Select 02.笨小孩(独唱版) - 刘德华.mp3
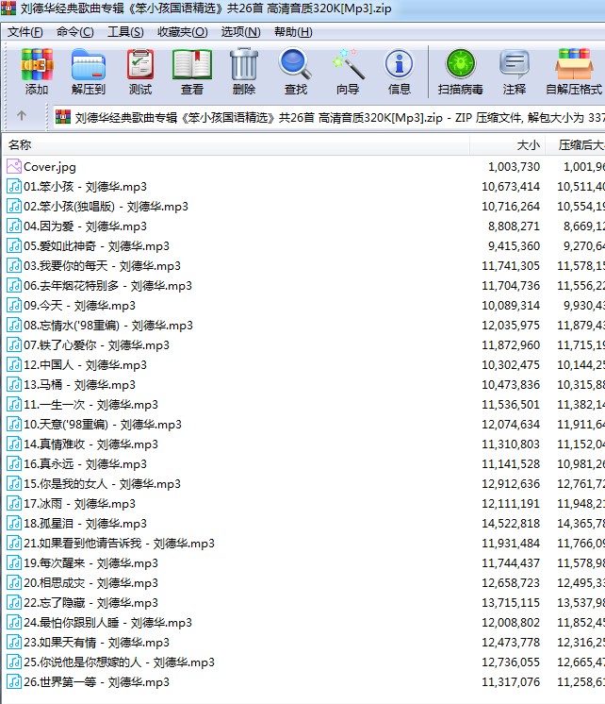Image resolution: width=605 pixels, height=704 pixels. point(106,207)
